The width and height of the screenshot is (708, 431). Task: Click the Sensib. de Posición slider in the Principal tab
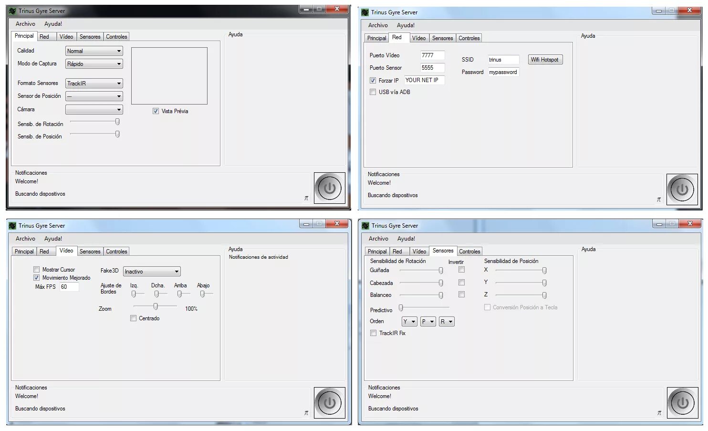(x=95, y=134)
